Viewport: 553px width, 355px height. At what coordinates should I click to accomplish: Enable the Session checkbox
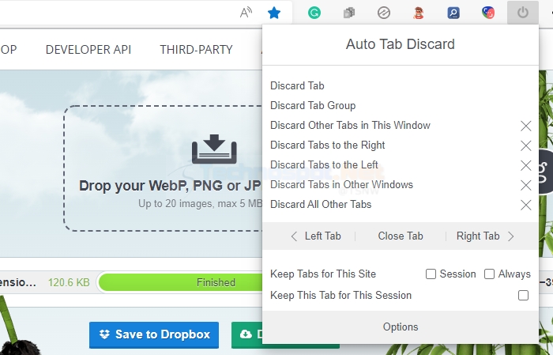(431, 274)
